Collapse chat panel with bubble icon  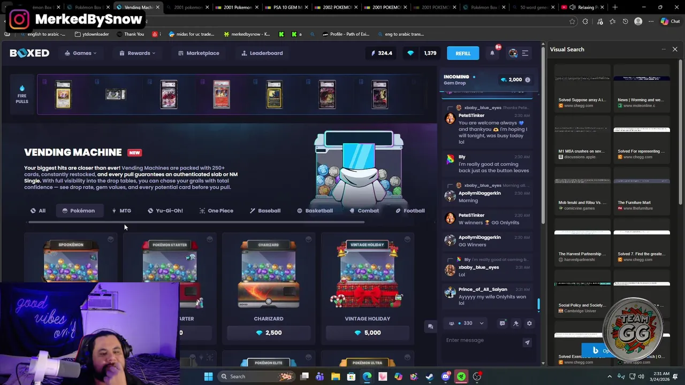430,326
